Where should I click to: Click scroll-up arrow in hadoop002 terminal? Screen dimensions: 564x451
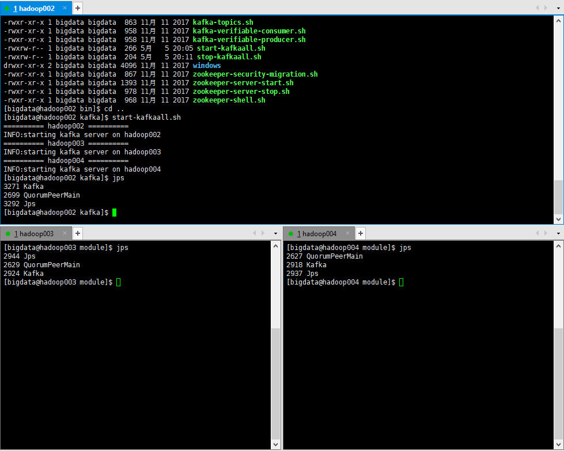(x=558, y=21)
